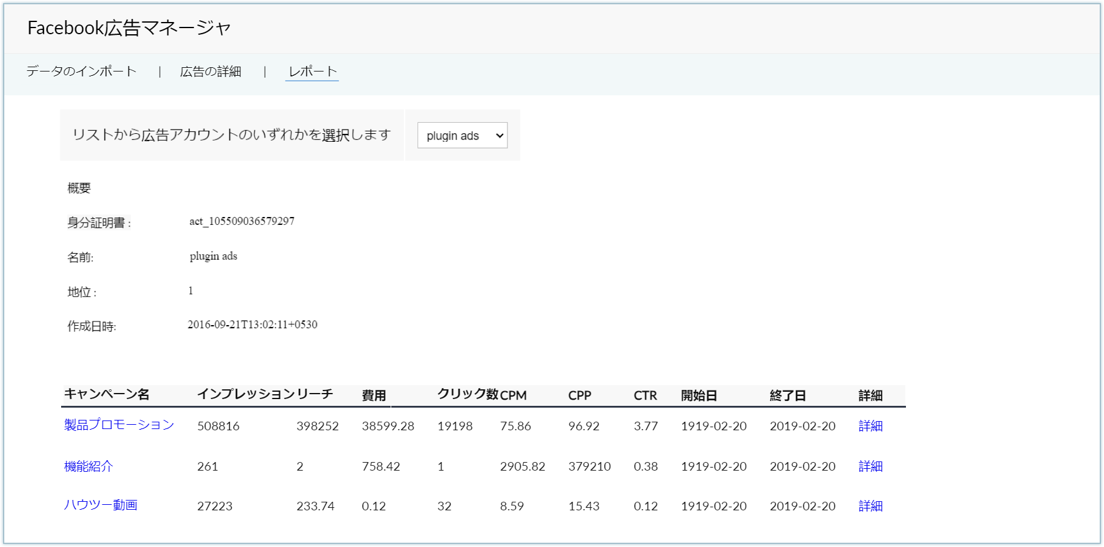Viewport: 1104px width, 547px height.
Task: Click clicks value 19198
Action: click(x=455, y=426)
